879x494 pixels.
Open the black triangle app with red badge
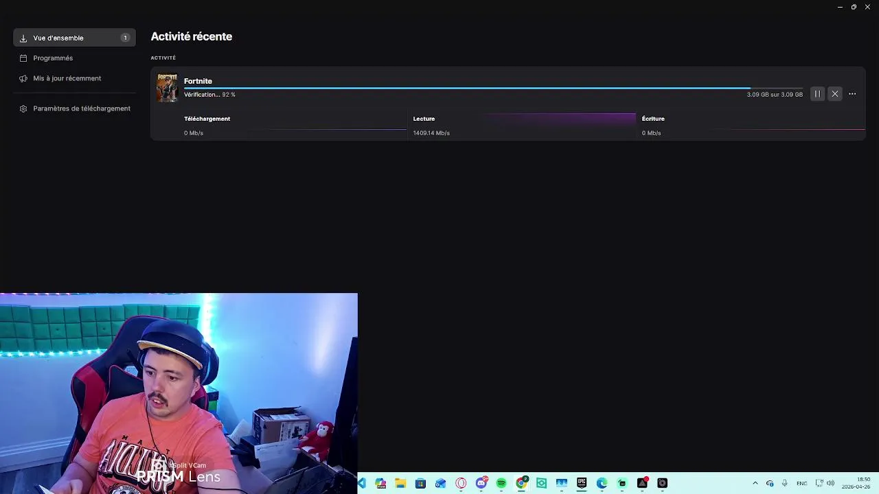[x=643, y=483]
